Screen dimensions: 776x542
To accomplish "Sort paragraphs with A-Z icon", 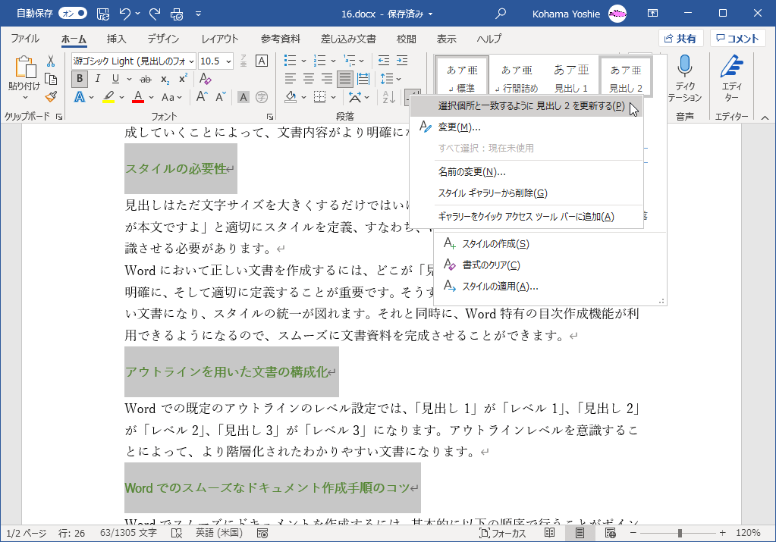I will [389, 97].
